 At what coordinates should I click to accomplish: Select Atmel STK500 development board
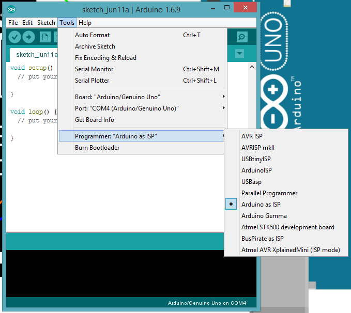287,227
